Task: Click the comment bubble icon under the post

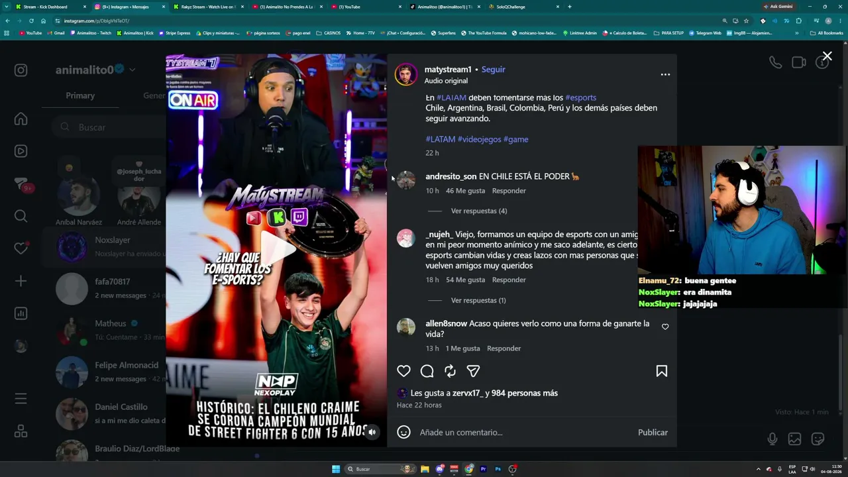Action: coord(427,371)
